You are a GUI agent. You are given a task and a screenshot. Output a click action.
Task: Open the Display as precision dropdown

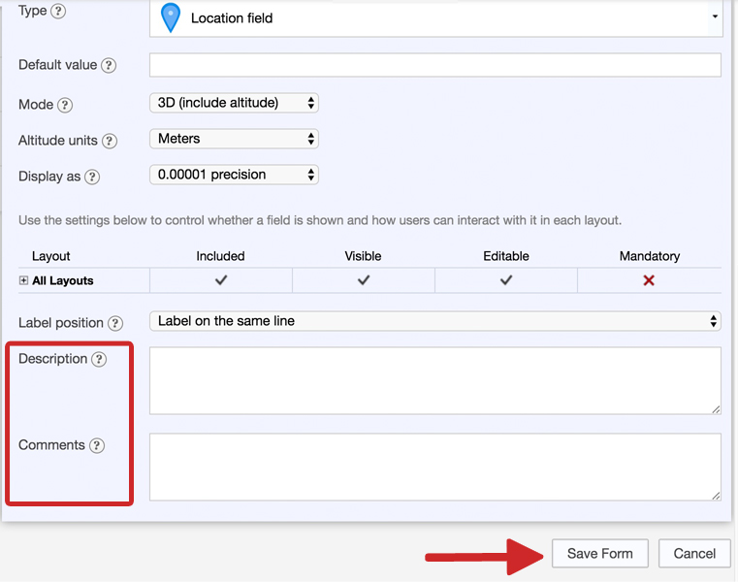pos(234,175)
